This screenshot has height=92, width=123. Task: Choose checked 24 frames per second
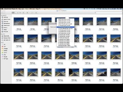click(x=66, y=27)
